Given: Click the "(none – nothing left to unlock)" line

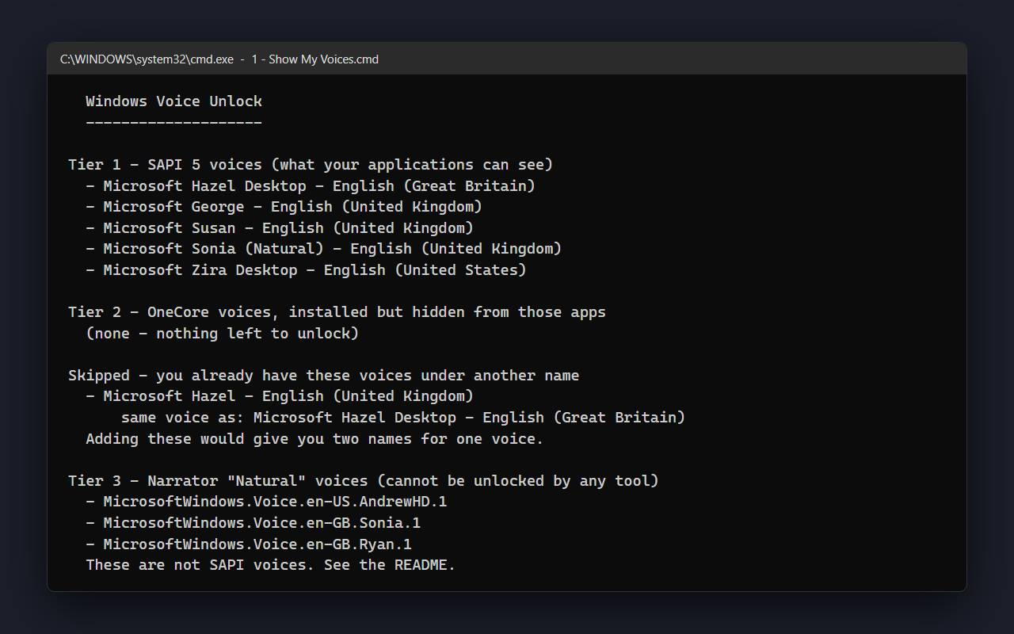Looking at the screenshot, I should pos(222,333).
